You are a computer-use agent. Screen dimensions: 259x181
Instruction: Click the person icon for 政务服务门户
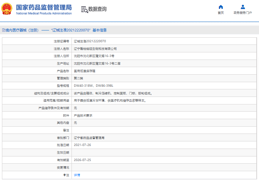(243, 7)
